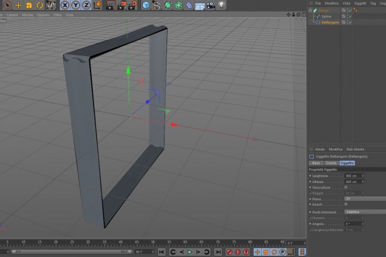Toggle Rettangolo object enabled checkmark
The width and height of the screenshot is (386, 257).
[x=350, y=22]
